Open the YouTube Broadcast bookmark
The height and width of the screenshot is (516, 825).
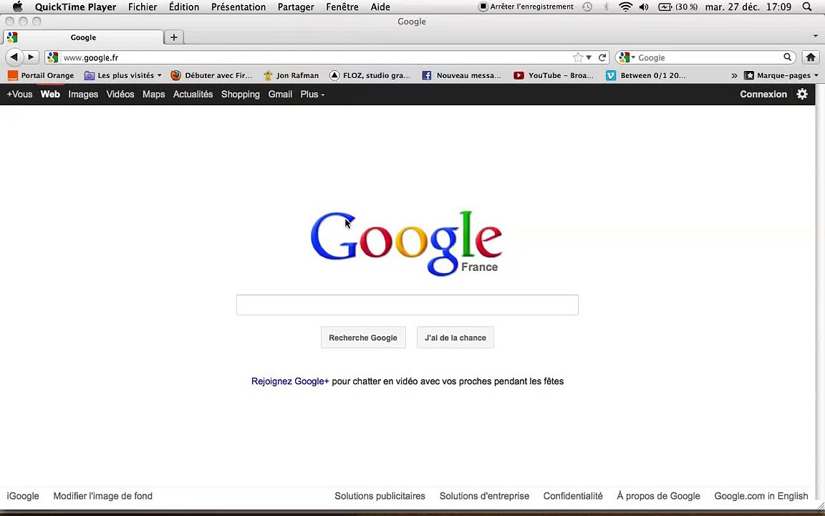point(554,75)
